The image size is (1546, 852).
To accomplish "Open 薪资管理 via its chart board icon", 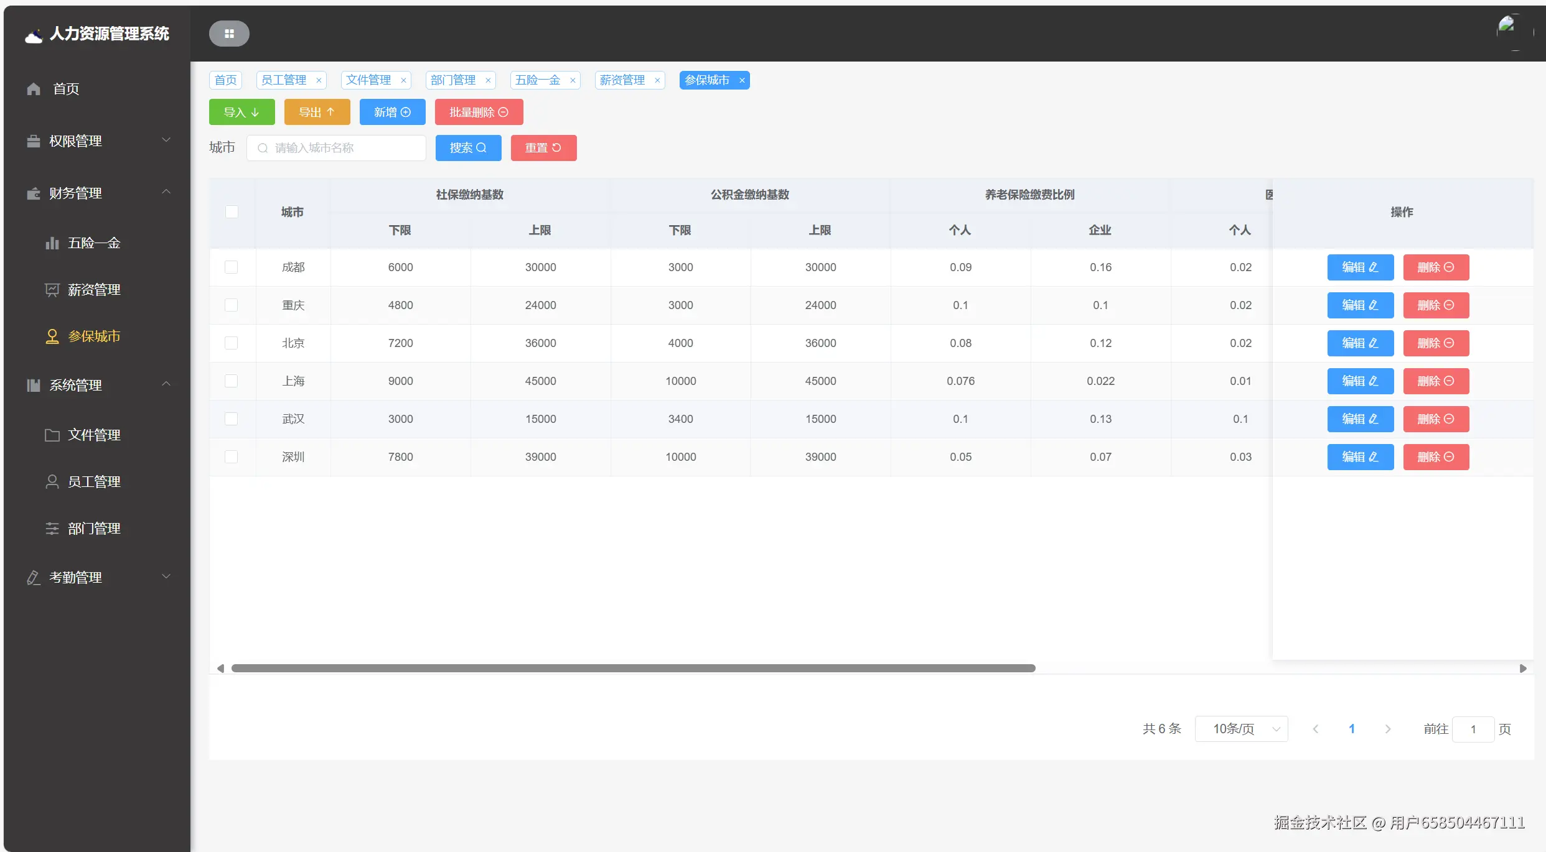I will point(52,290).
